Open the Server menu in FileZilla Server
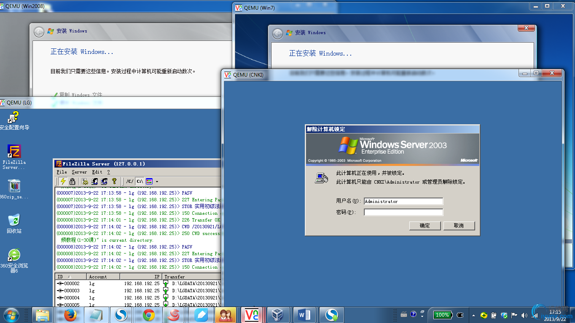Screen dimensions: 575x323 [79, 172]
